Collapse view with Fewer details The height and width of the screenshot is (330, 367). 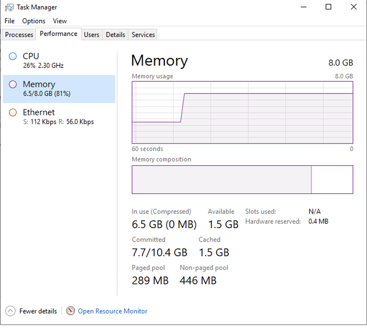pos(38,311)
